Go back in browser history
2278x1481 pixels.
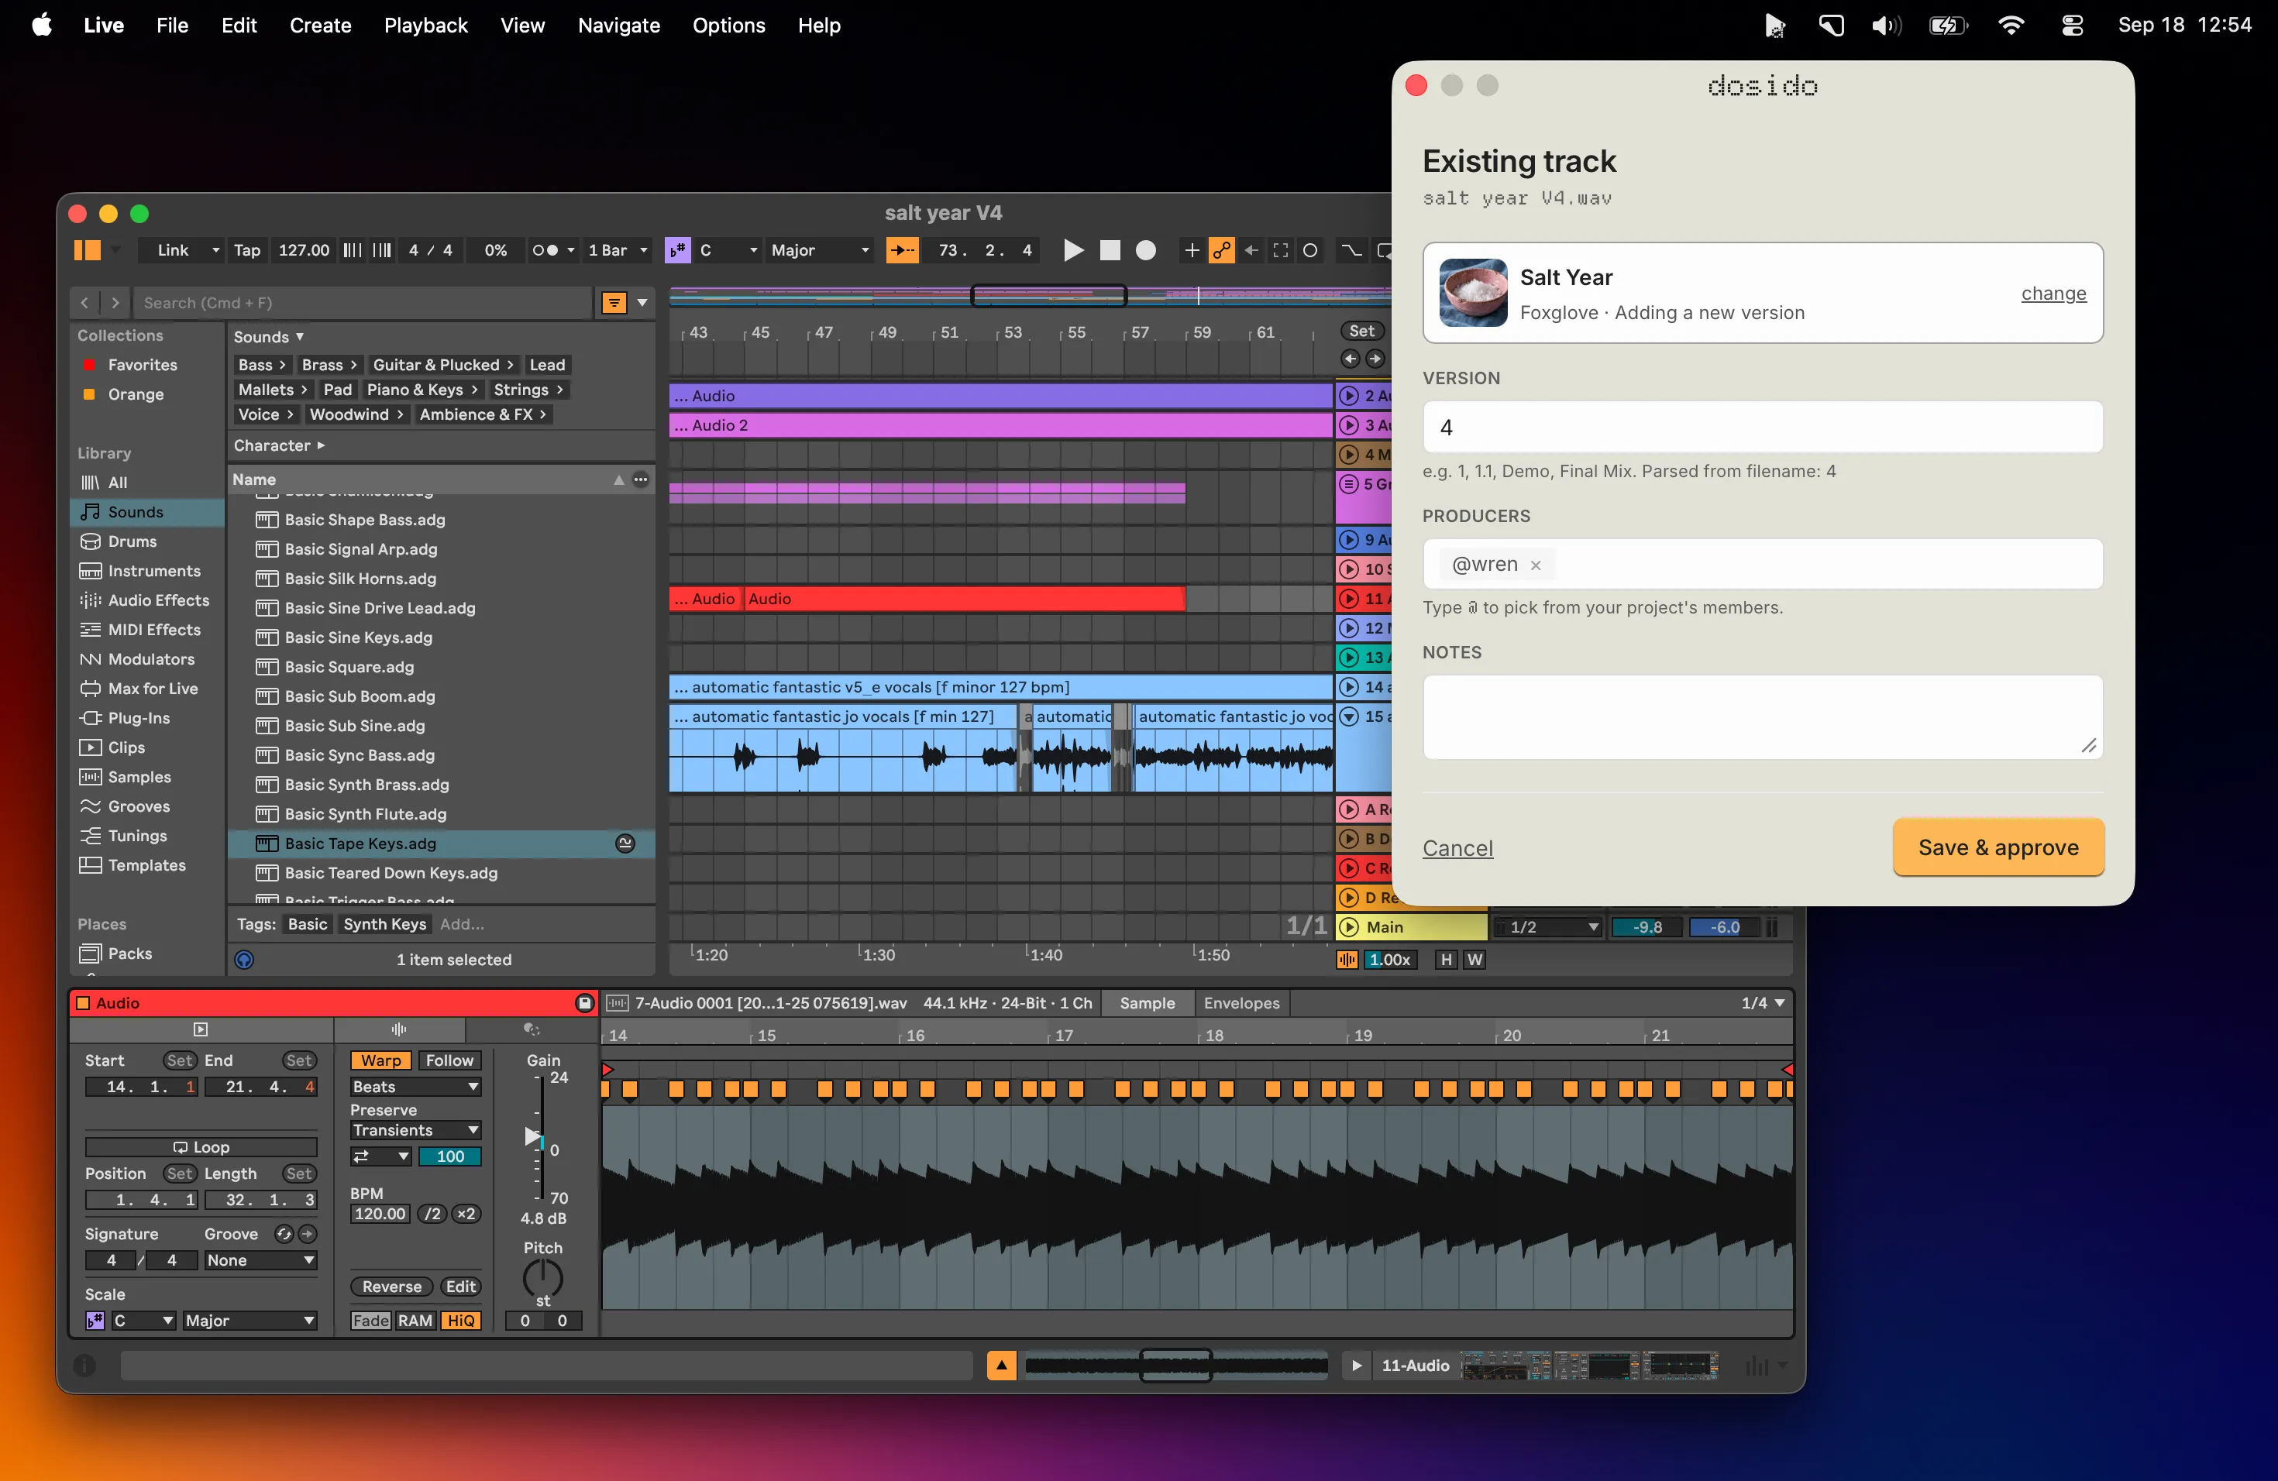coord(85,304)
